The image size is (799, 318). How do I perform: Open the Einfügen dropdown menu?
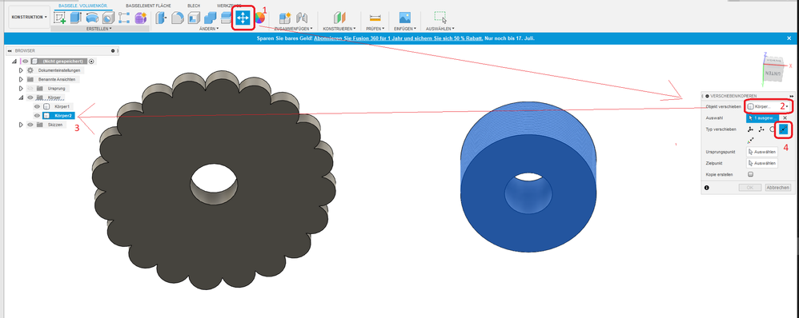(x=405, y=29)
